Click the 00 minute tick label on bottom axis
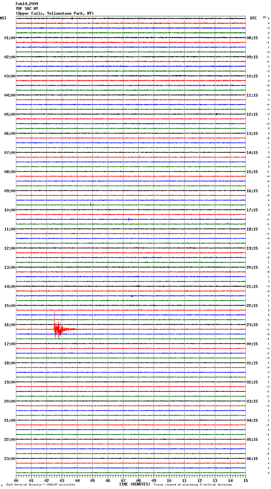 [x=16, y=480]
